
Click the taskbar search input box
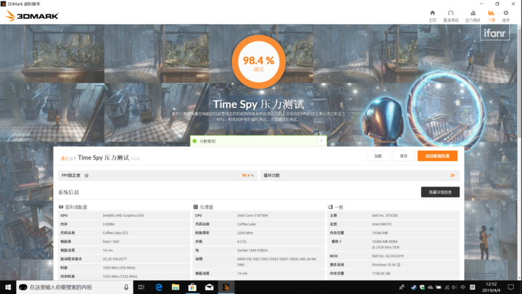[74, 287]
